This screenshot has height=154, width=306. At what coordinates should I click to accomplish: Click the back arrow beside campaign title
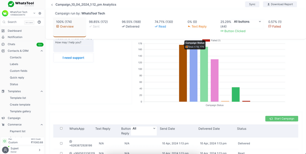pos(52,5)
